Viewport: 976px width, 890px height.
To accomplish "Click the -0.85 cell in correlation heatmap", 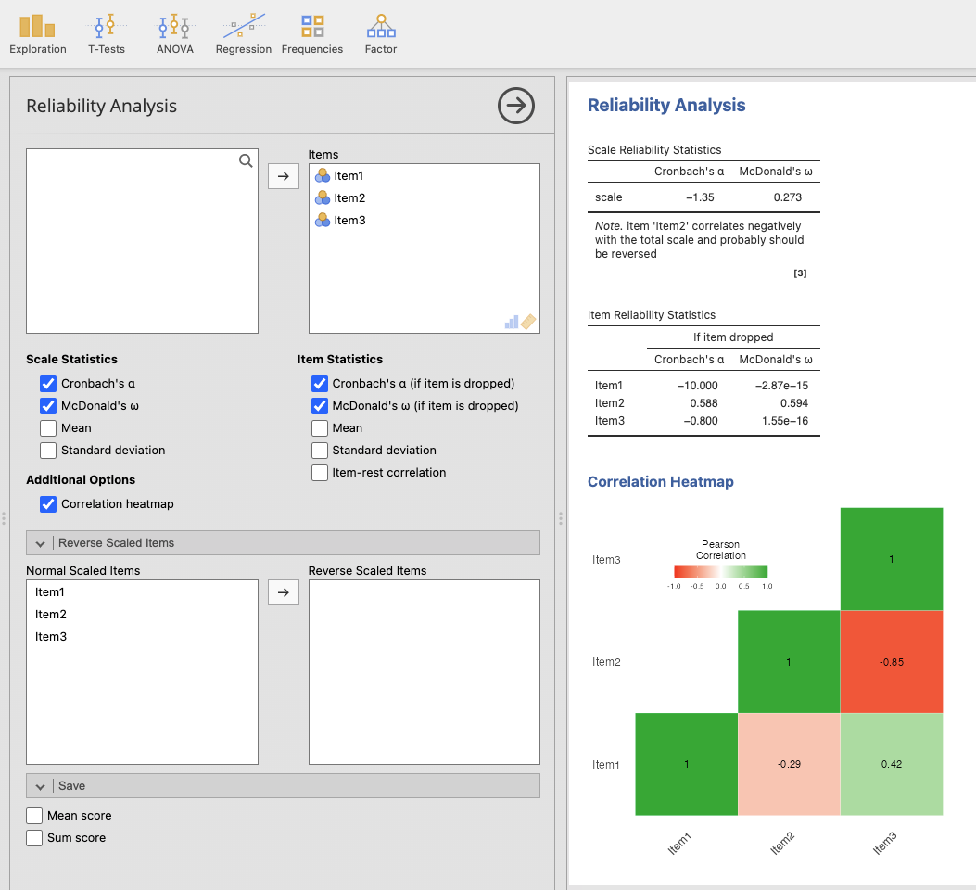I will coord(891,662).
